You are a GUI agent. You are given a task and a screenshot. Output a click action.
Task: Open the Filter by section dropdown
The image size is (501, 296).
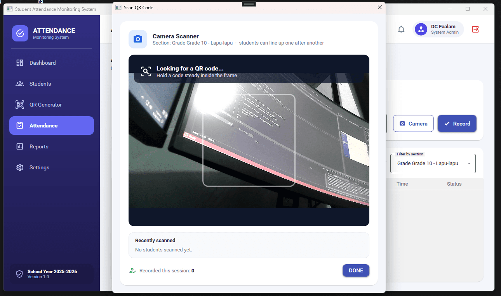(x=433, y=163)
